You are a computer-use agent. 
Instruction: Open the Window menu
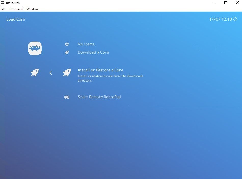point(32,9)
